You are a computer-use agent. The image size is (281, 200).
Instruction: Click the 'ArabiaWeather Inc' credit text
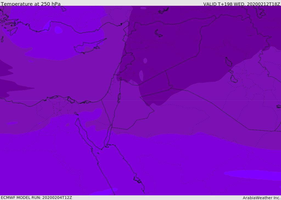[x=261, y=198]
